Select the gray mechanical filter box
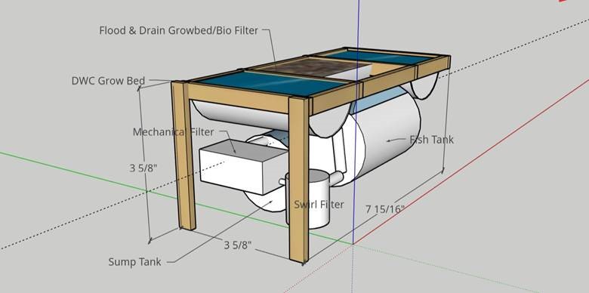 (x=242, y=167)
